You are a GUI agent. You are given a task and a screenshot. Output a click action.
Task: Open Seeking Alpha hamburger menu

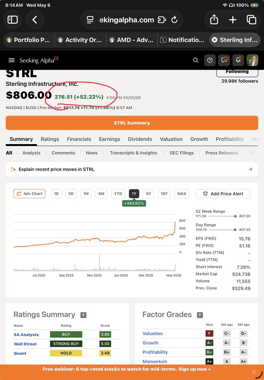pyautogui.click(x=12, y=60)
